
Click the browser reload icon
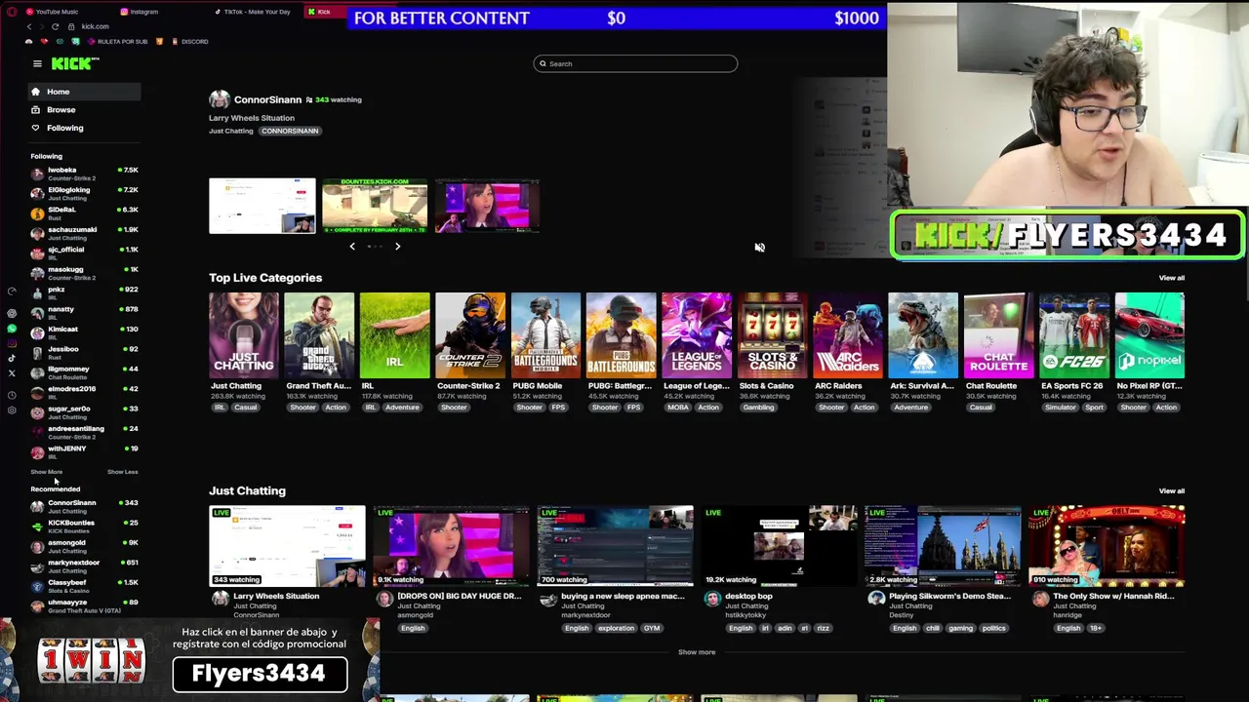point(56,26)
